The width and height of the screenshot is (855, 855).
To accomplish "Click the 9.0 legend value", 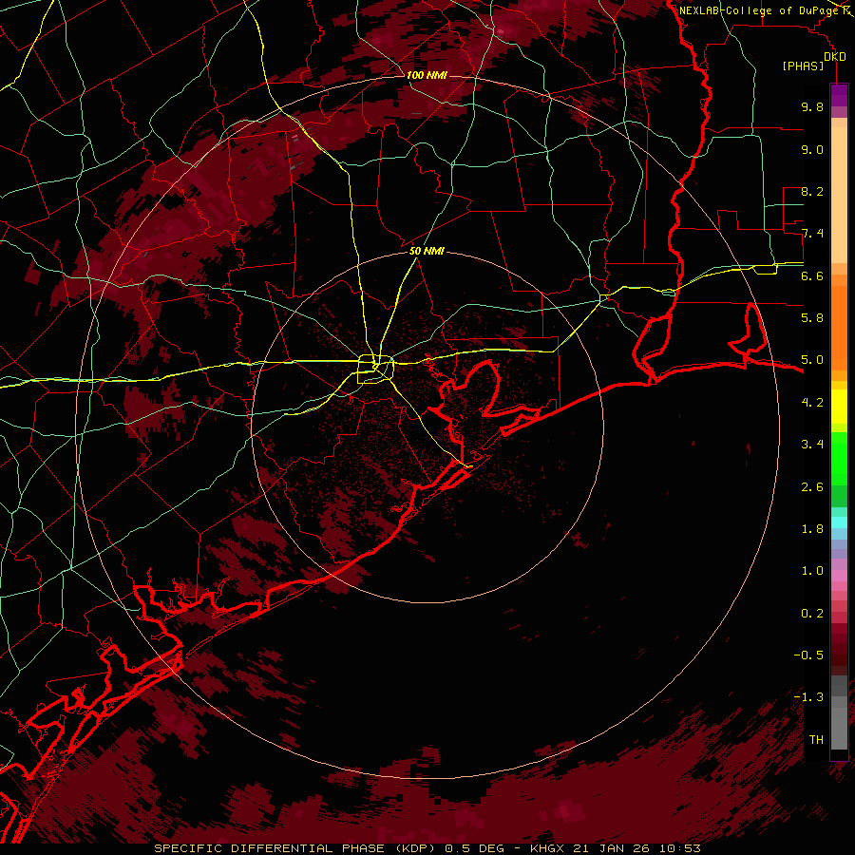I will click(x=812, y=149).
